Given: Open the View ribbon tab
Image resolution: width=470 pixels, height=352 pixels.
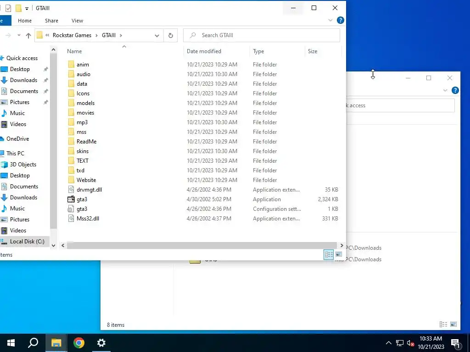Looking at the screenshot, I should 77,21.
